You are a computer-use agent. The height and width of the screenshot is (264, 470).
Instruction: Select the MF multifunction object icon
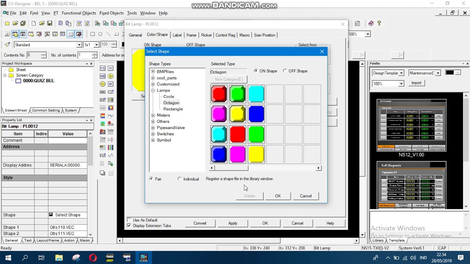(x=111, y=84)
